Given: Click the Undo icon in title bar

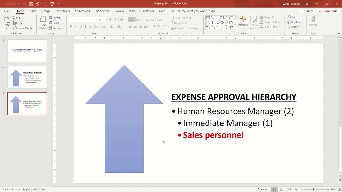Looking at the screenshot, I should tap(37, 4).
